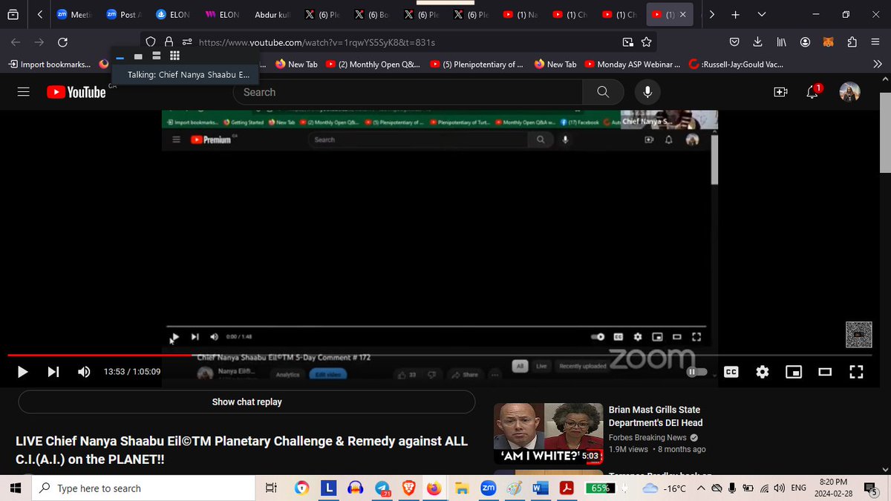The height and width of the screenshot is (501, 891).
Task: Open the Firefox extensions puzzle icon
Action: [852, 42]
